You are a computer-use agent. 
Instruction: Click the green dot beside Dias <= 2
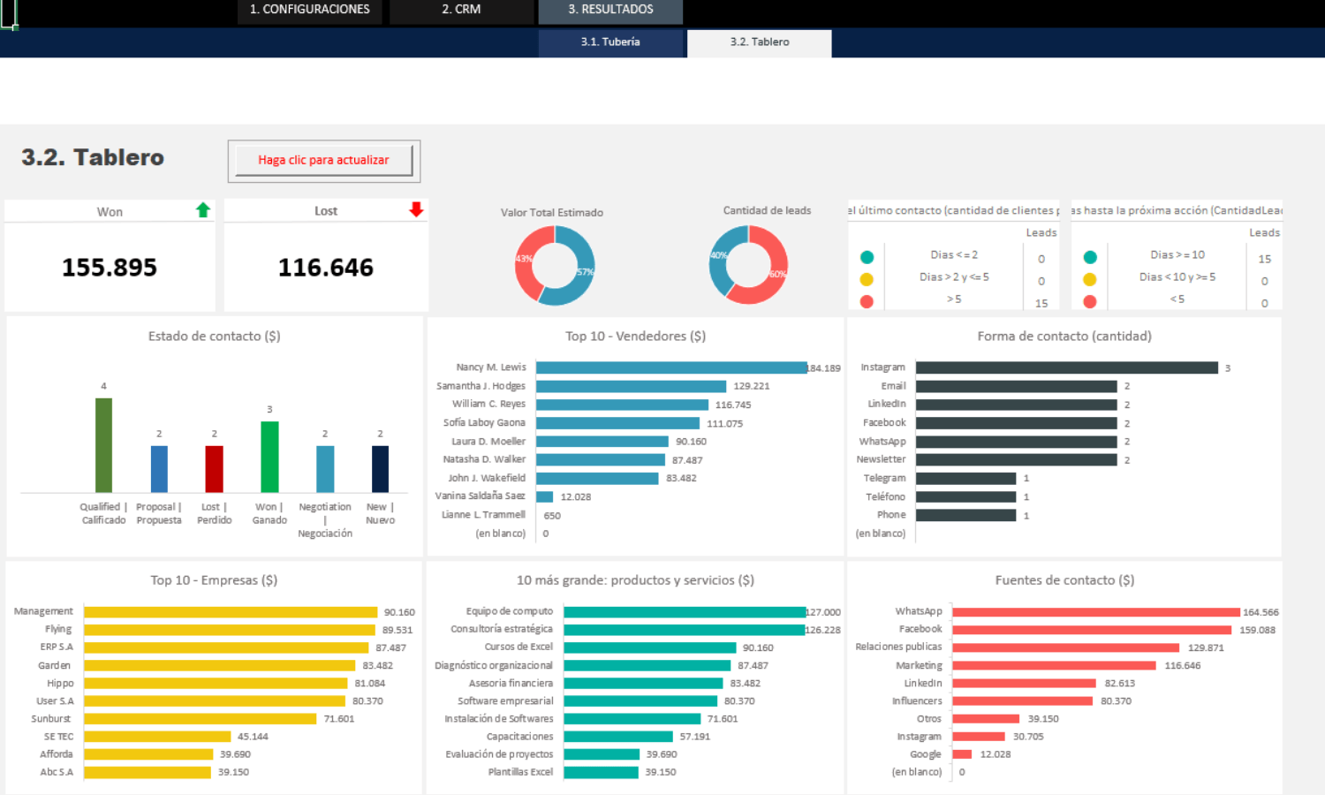tap(867, 257)
